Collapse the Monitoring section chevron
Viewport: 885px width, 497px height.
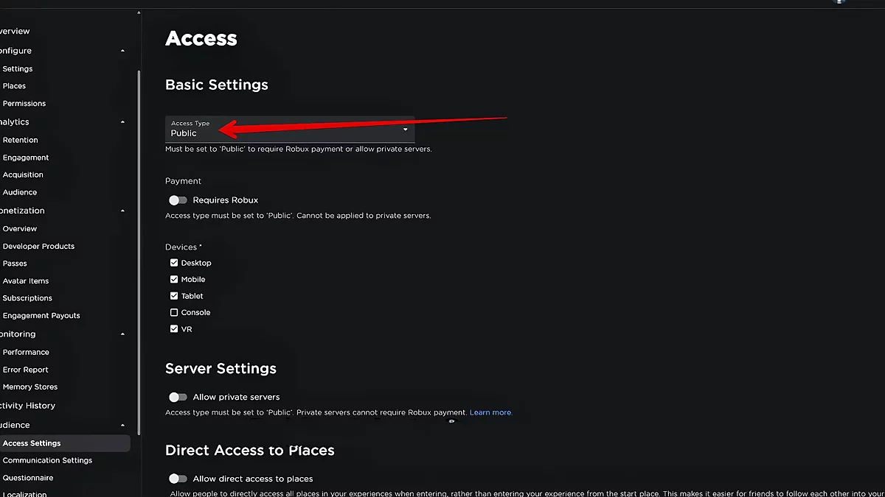coord(122,334)
